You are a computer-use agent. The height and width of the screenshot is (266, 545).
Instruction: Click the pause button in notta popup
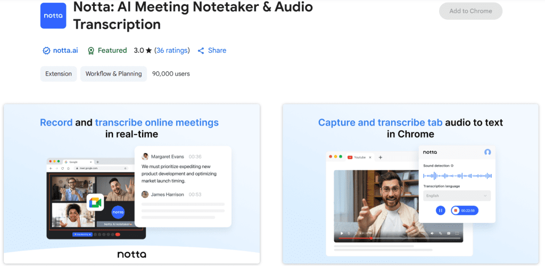(440, 211)
